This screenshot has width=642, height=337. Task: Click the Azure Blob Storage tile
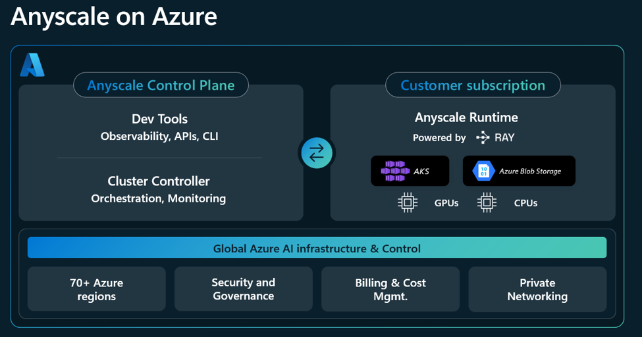tap(519, 171)
